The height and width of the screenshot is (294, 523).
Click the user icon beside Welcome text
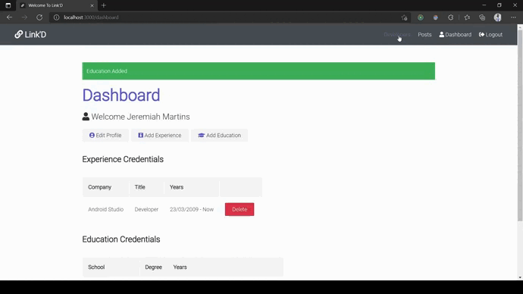[x=86, y=117]
